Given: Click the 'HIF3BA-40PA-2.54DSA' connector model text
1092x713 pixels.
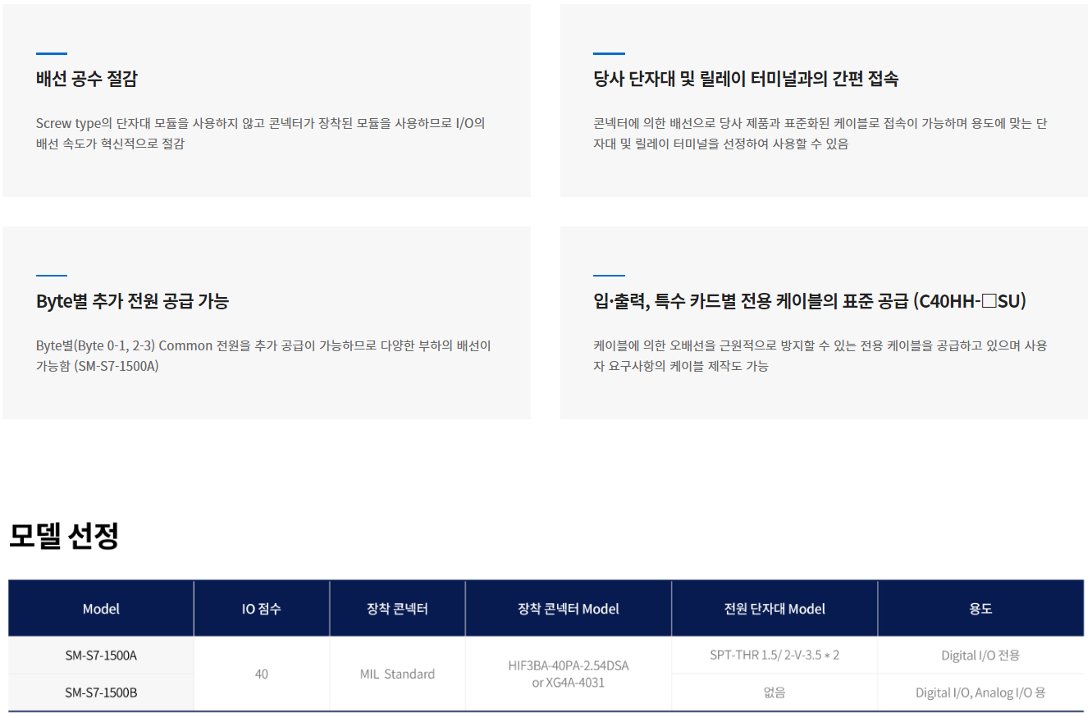Looking at the screenshot, I should 568,665.
